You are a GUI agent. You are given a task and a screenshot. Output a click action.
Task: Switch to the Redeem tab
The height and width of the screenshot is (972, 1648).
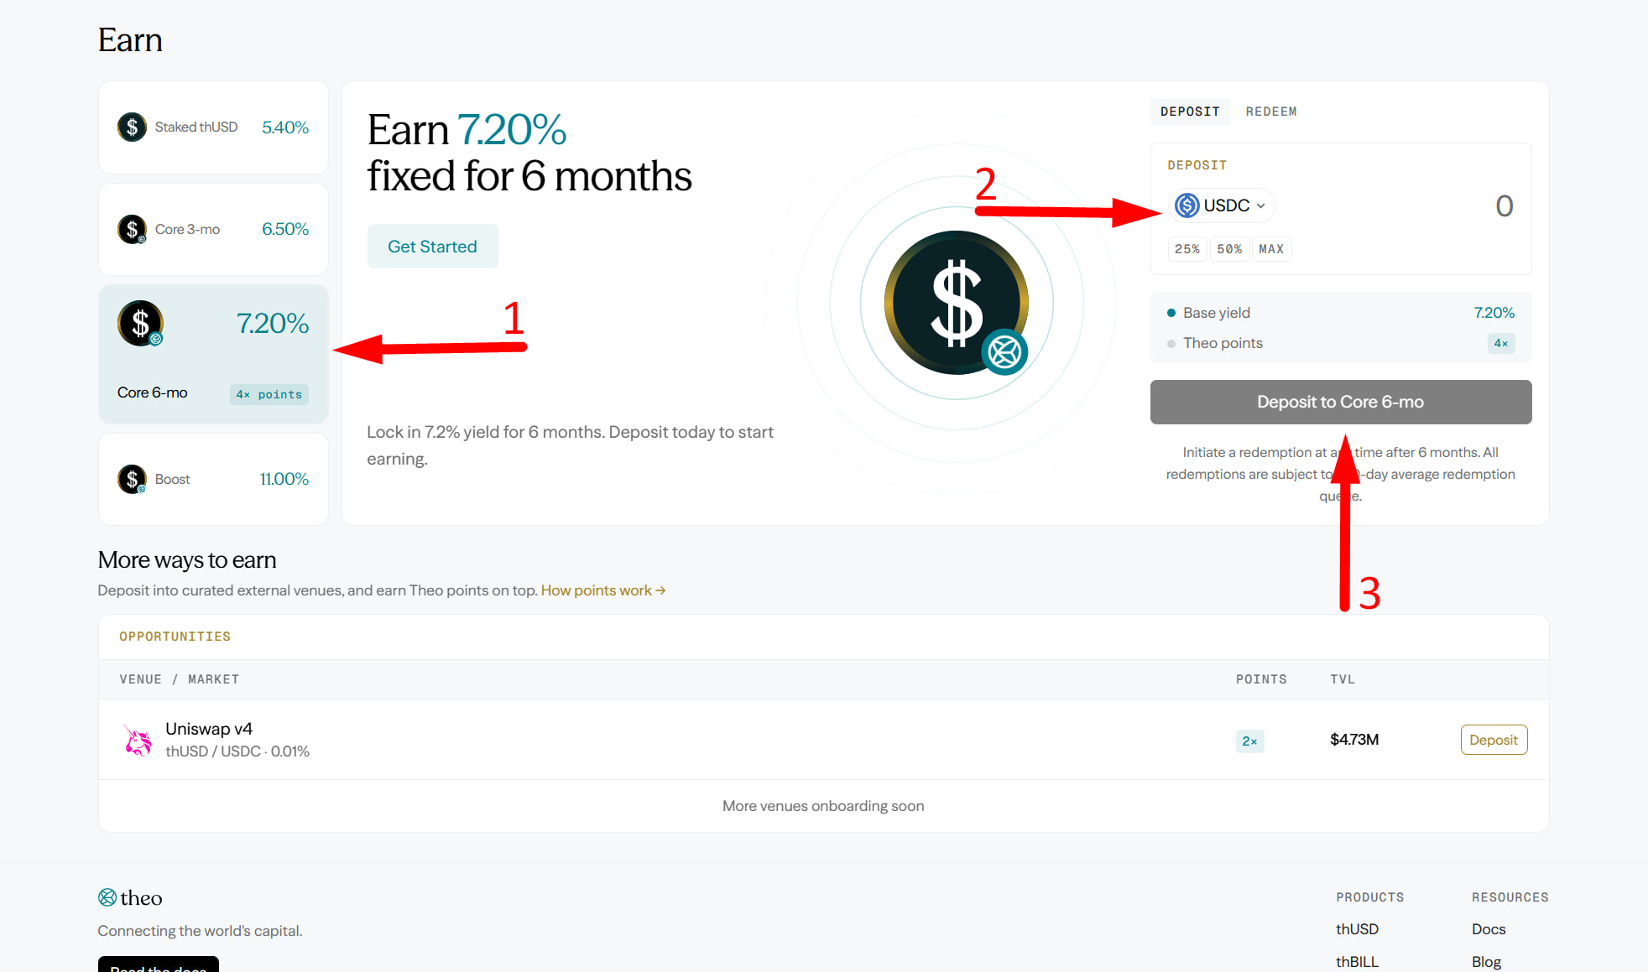tap(1270, 112)
